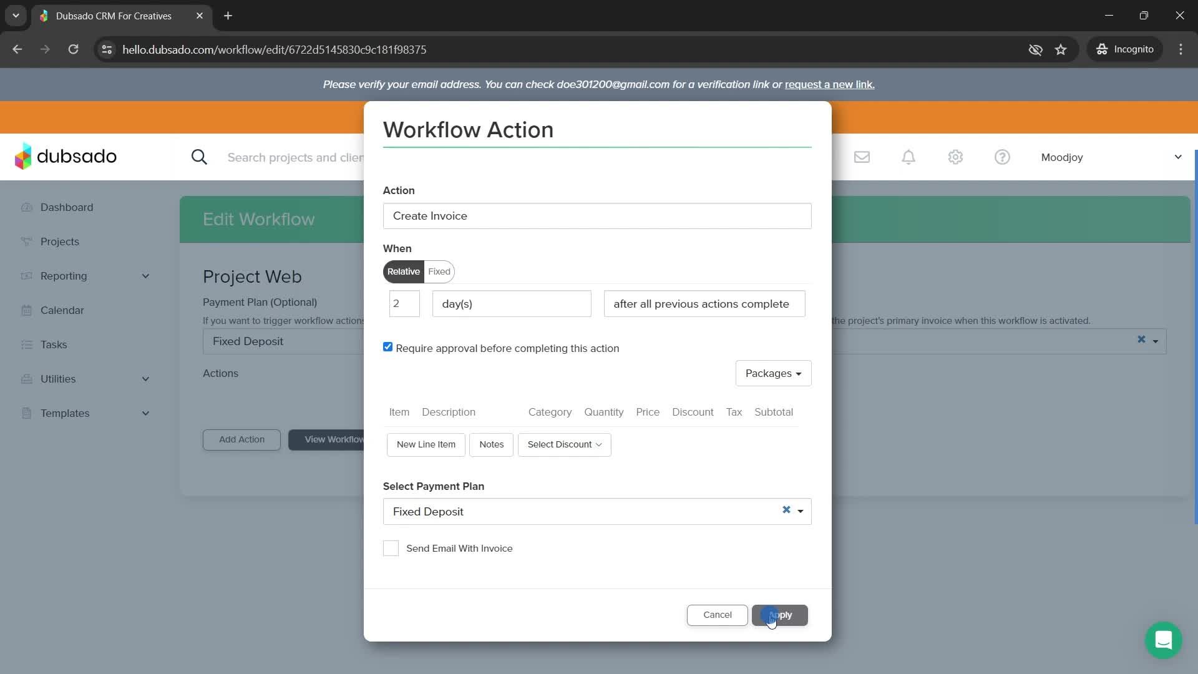Uncheck Require approval before completing
1198x674 pixels.
point(387,347)
